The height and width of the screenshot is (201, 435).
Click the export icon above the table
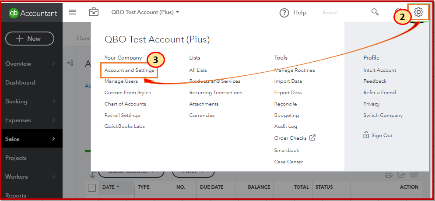click(401, 175)
